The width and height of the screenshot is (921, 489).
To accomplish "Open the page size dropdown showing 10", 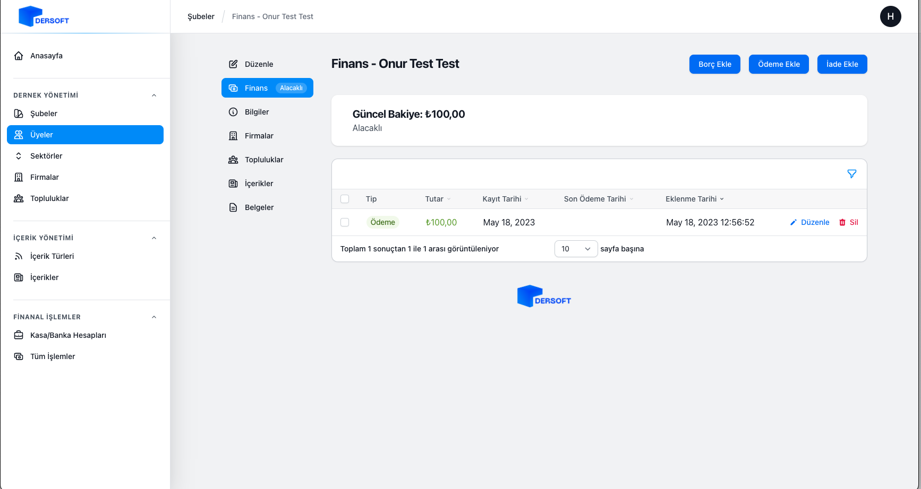I will coord(576,248).
